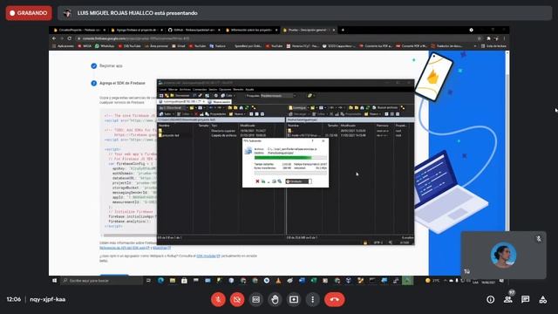Image resolution: width=558 pixels, height=314 pixels.
Task: Open WinSCP Archivos menu
Action: coord(185,89)
